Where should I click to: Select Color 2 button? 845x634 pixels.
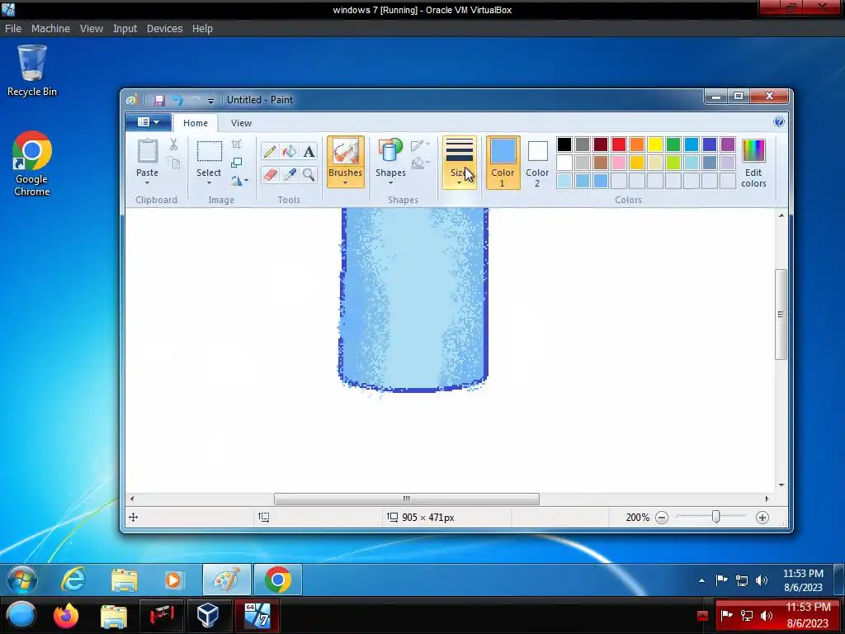click(537, 162)
